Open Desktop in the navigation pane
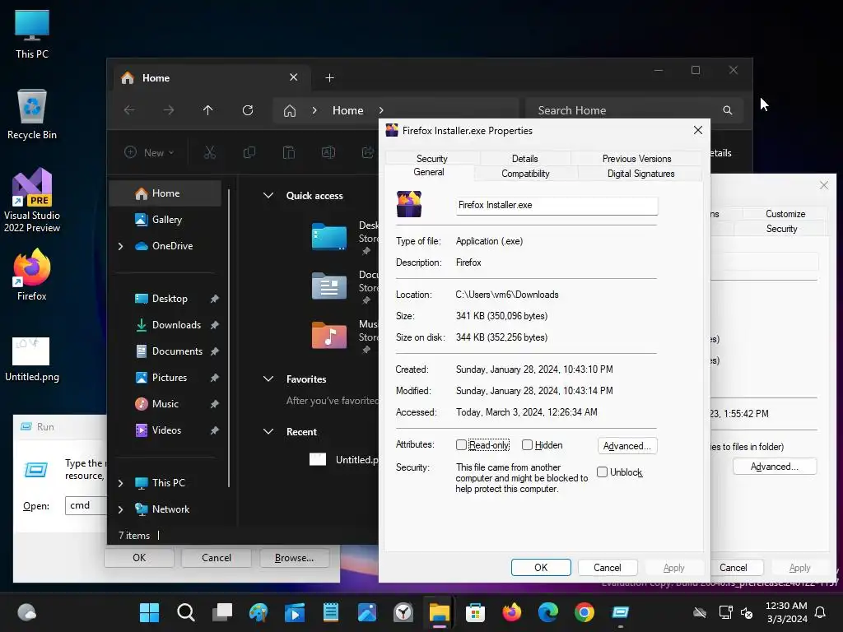This screenshot has width=843, height=632. (x=169, y=299)
